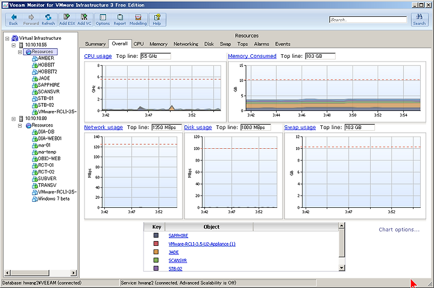This screenshot has width=434, height=288.
Task: Collapse the 10.10.10.80 host node
Action: coord(13,119)
